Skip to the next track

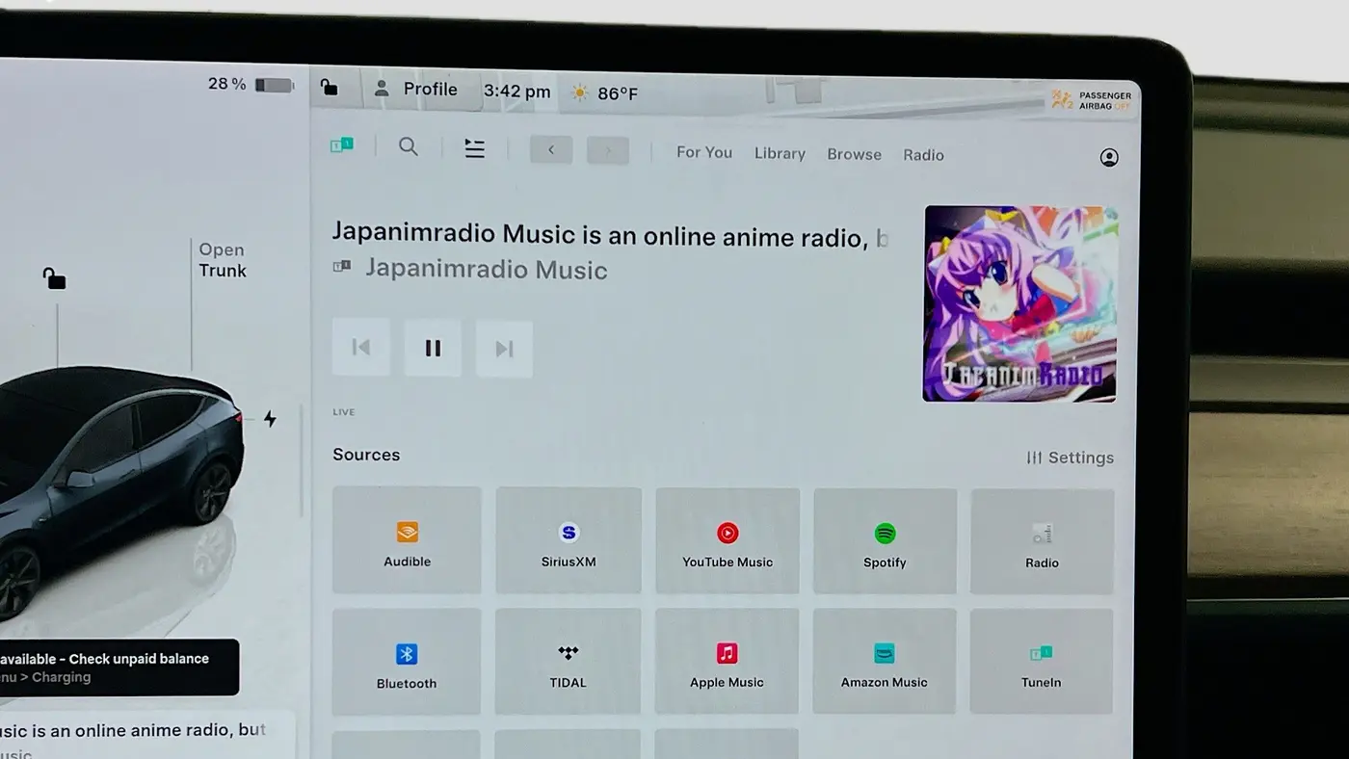click(504, 349)
